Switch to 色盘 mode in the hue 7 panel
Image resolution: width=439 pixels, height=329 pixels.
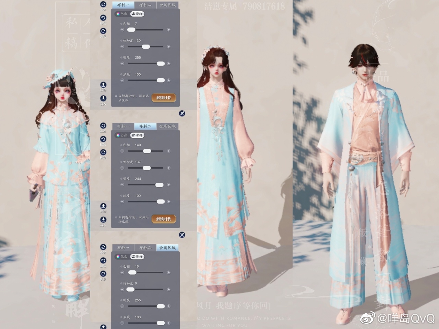click(122, 14)
